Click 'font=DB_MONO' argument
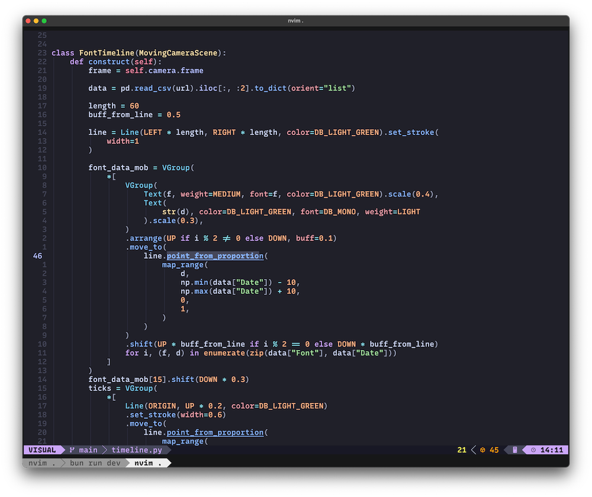The width and height of the screenshot is (592, 497). (328, 211)
